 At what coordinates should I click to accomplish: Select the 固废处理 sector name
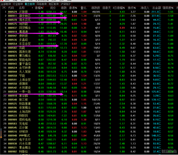coord(25,52)
